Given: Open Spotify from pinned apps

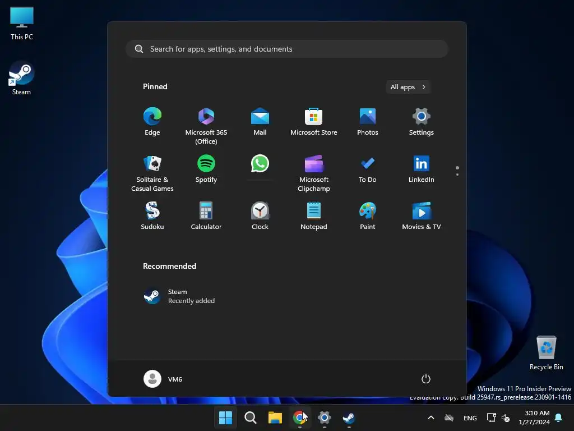Looking at the screenshot, I should click(206, 169).
